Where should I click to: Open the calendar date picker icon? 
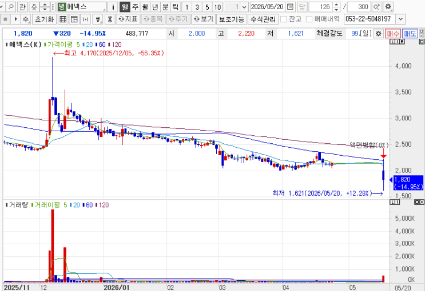(290, 7)
